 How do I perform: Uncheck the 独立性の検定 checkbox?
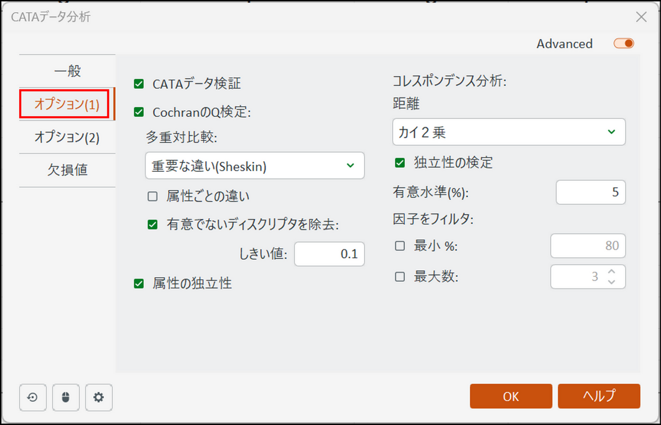point(400,163)
